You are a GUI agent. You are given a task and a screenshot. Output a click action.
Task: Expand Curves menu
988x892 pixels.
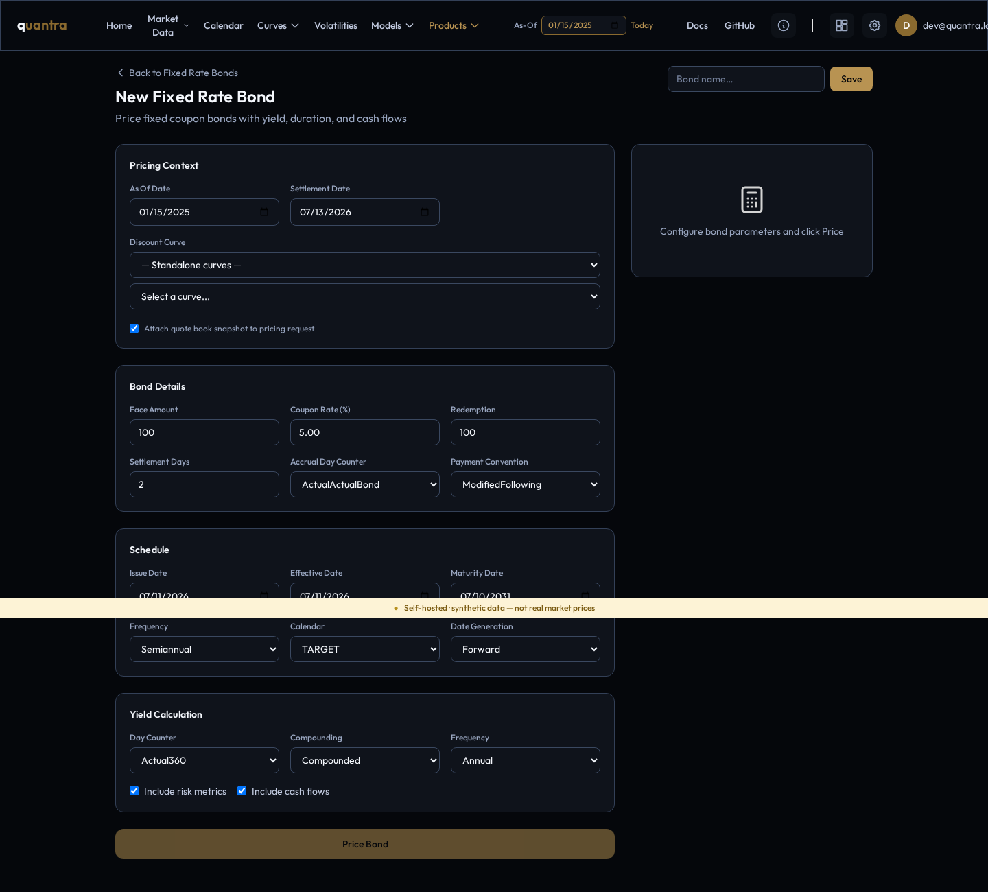pyautogui.click(x=278, y=25)
